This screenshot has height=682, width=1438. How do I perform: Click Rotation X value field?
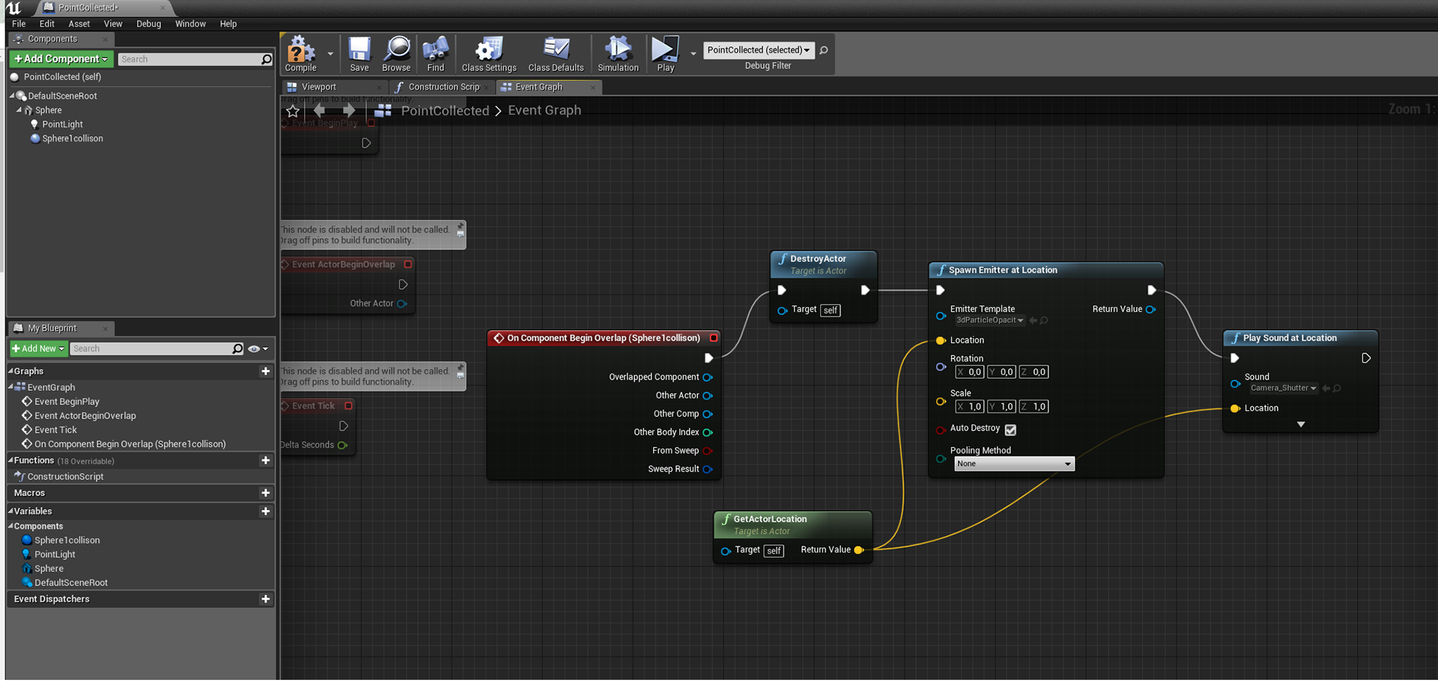pyautogui.click(x=970, y=372)
